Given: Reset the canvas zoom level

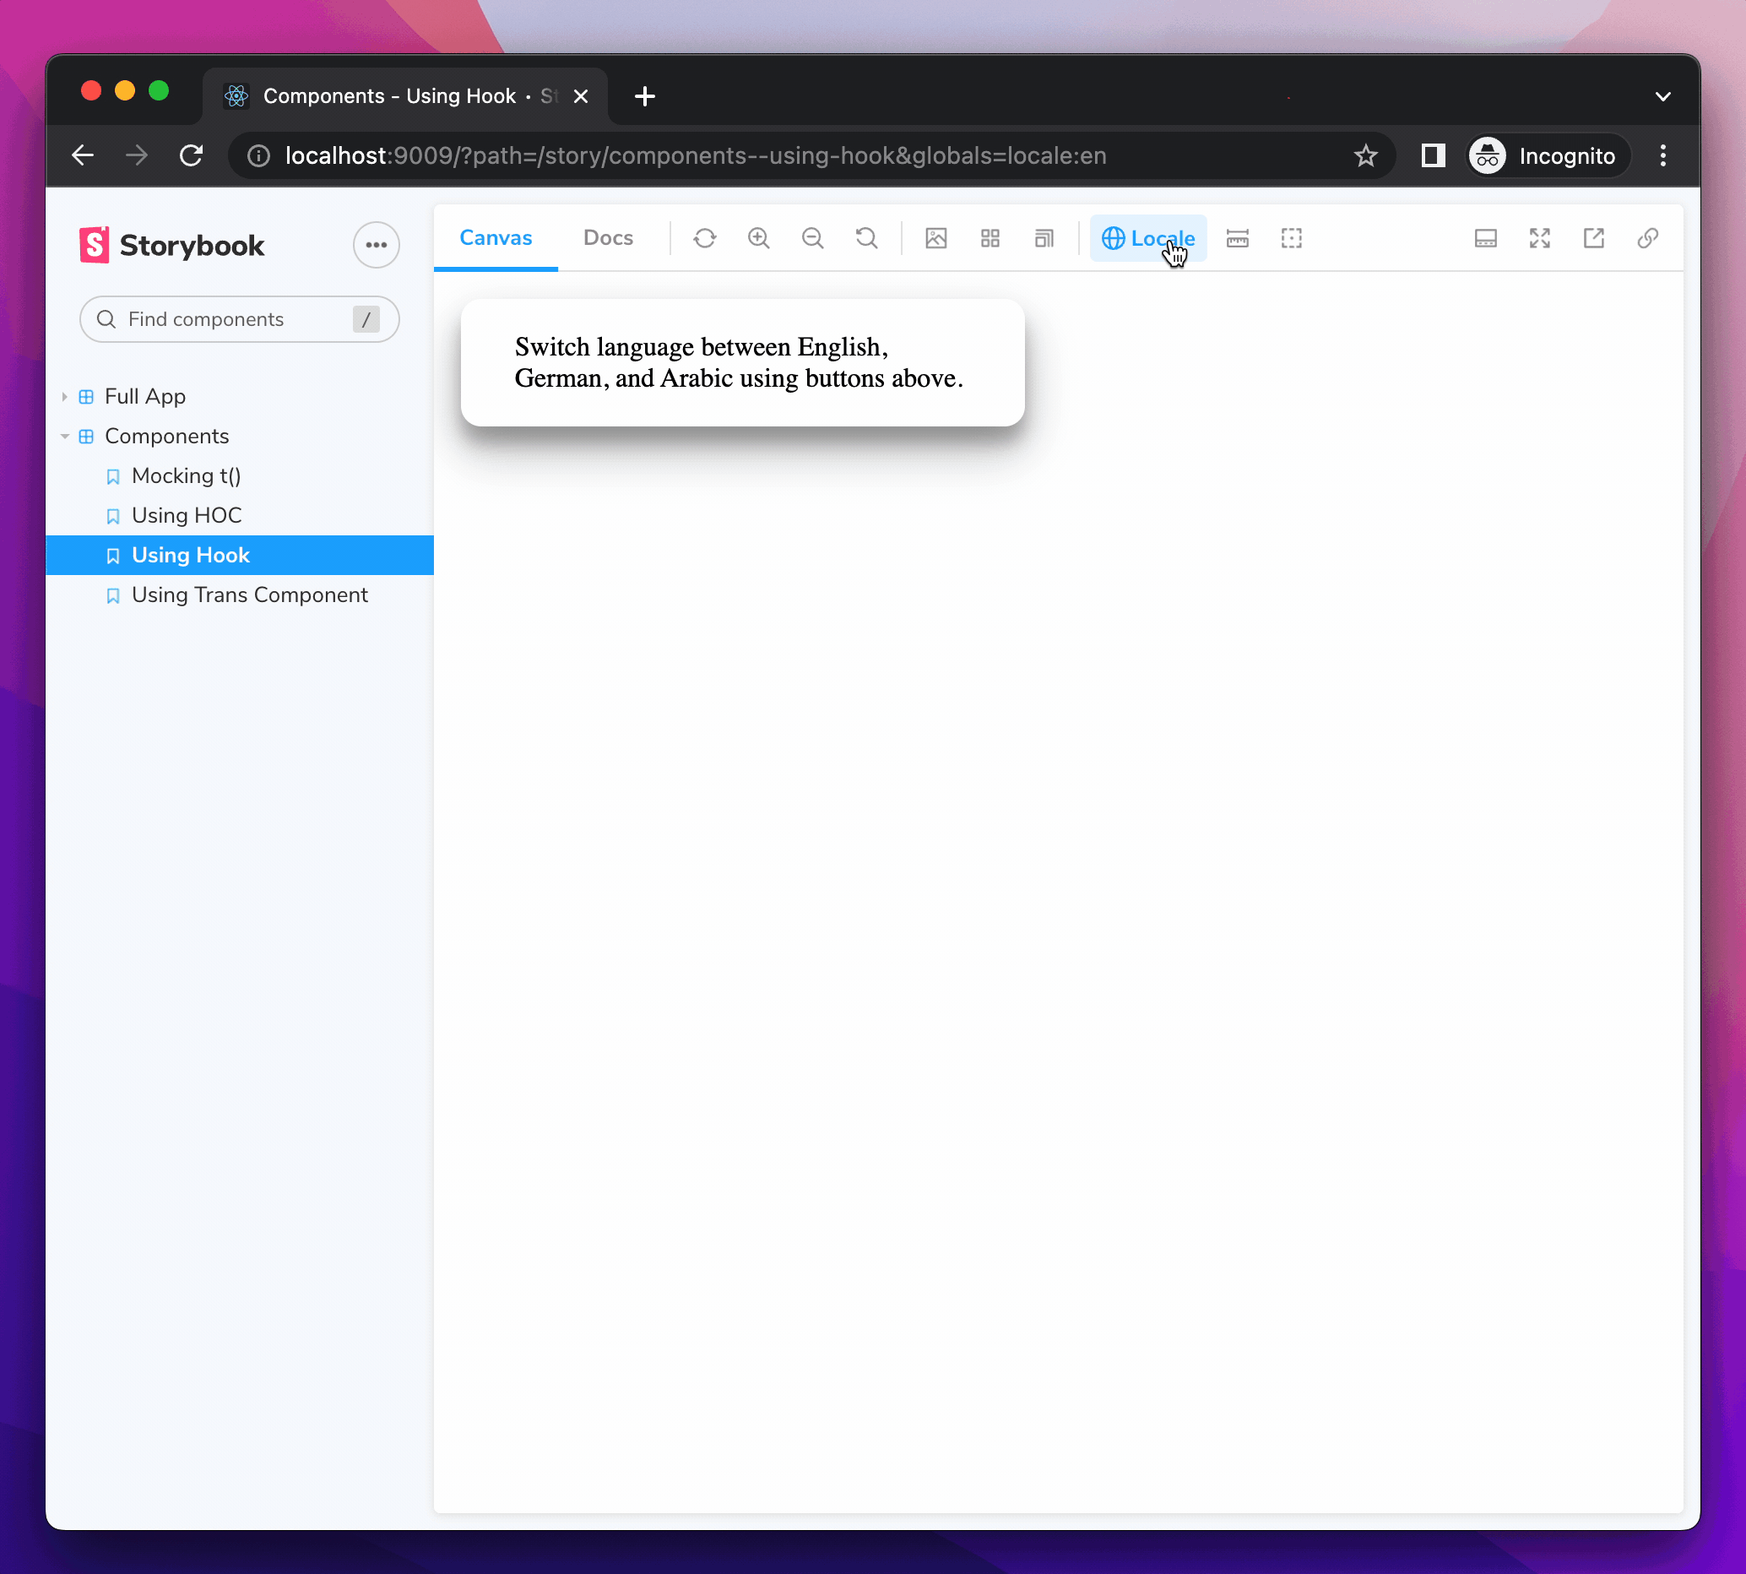Looking at the screenshot, I should (x=866, y=239).
